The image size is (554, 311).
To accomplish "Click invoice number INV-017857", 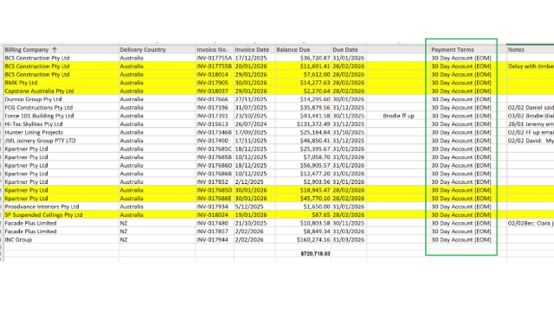I will [x=212, y=232].
